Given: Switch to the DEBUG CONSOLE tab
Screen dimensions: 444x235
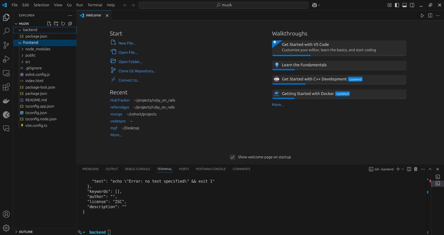Looking at the screenshot, I should pyautogui.click(x=137, y=169).
